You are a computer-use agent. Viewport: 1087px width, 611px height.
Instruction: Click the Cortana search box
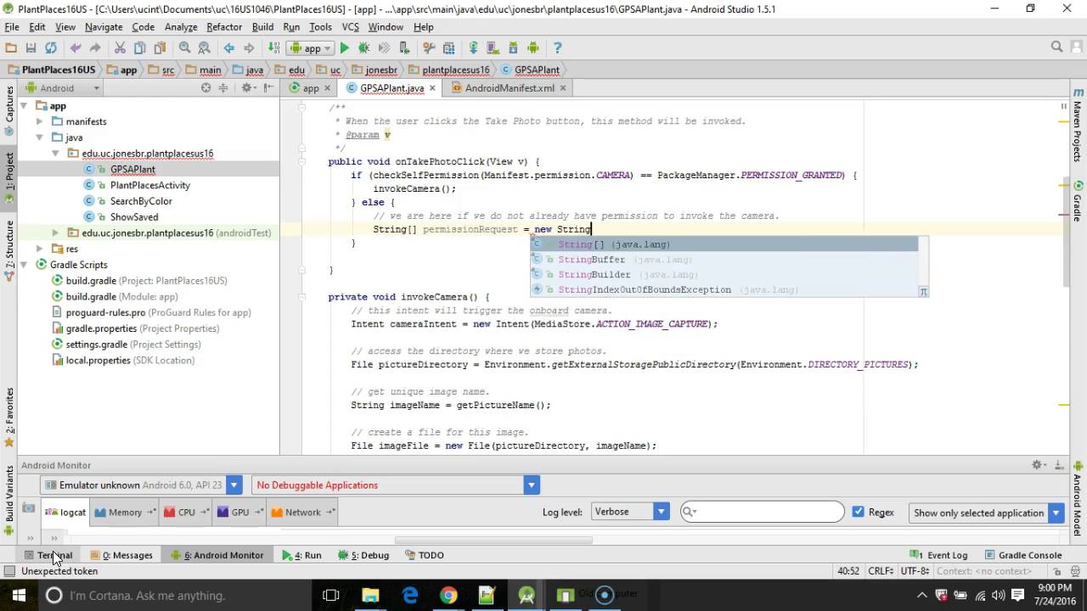click(x=175, y=595)
